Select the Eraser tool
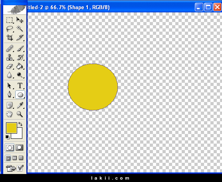This screenshot has height=182, width=222. pyautogui.click(x=10, y=66)
